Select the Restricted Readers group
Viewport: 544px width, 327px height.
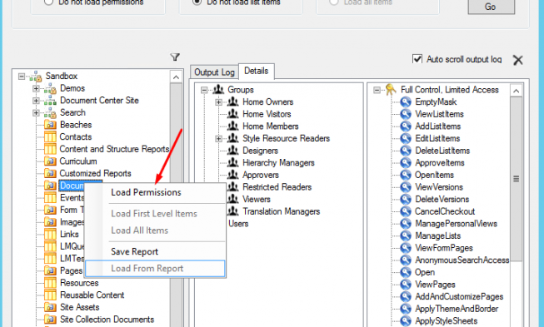277,187
